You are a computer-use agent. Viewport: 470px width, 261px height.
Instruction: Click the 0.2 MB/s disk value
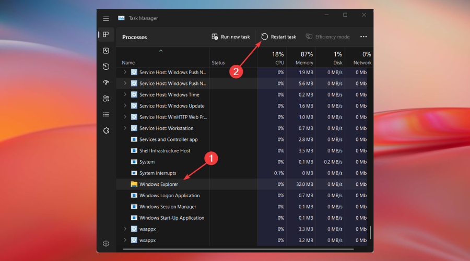[x=333, y=162]
